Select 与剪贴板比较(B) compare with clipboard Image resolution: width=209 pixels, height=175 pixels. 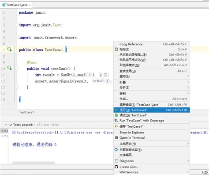pyautogui.click(x=152, y=150)
